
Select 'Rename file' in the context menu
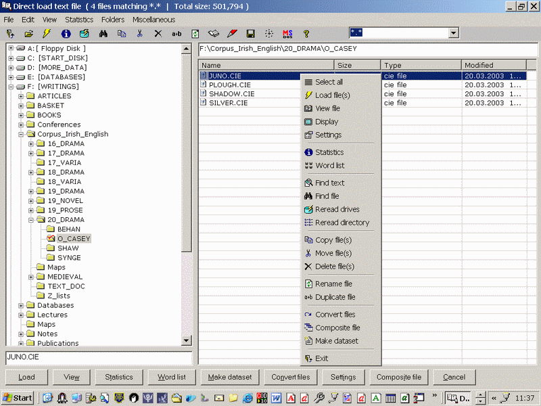tap(333, 284)
